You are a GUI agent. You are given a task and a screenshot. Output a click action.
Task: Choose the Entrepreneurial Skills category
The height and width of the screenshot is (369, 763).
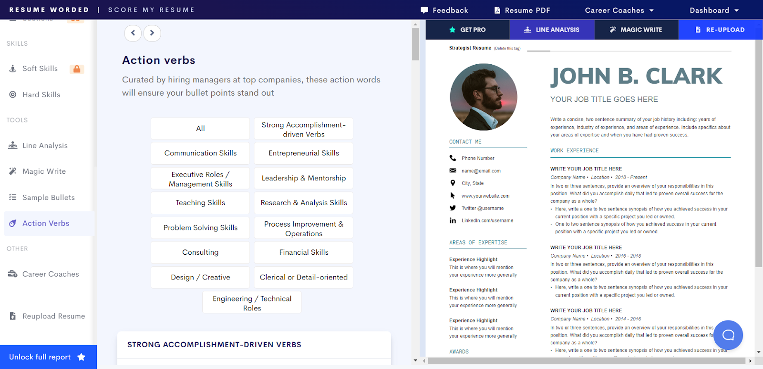[304, 153]
